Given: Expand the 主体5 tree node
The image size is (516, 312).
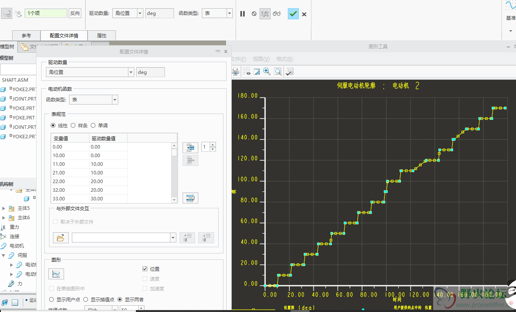Looking at the screenshot, I should 4,208.
